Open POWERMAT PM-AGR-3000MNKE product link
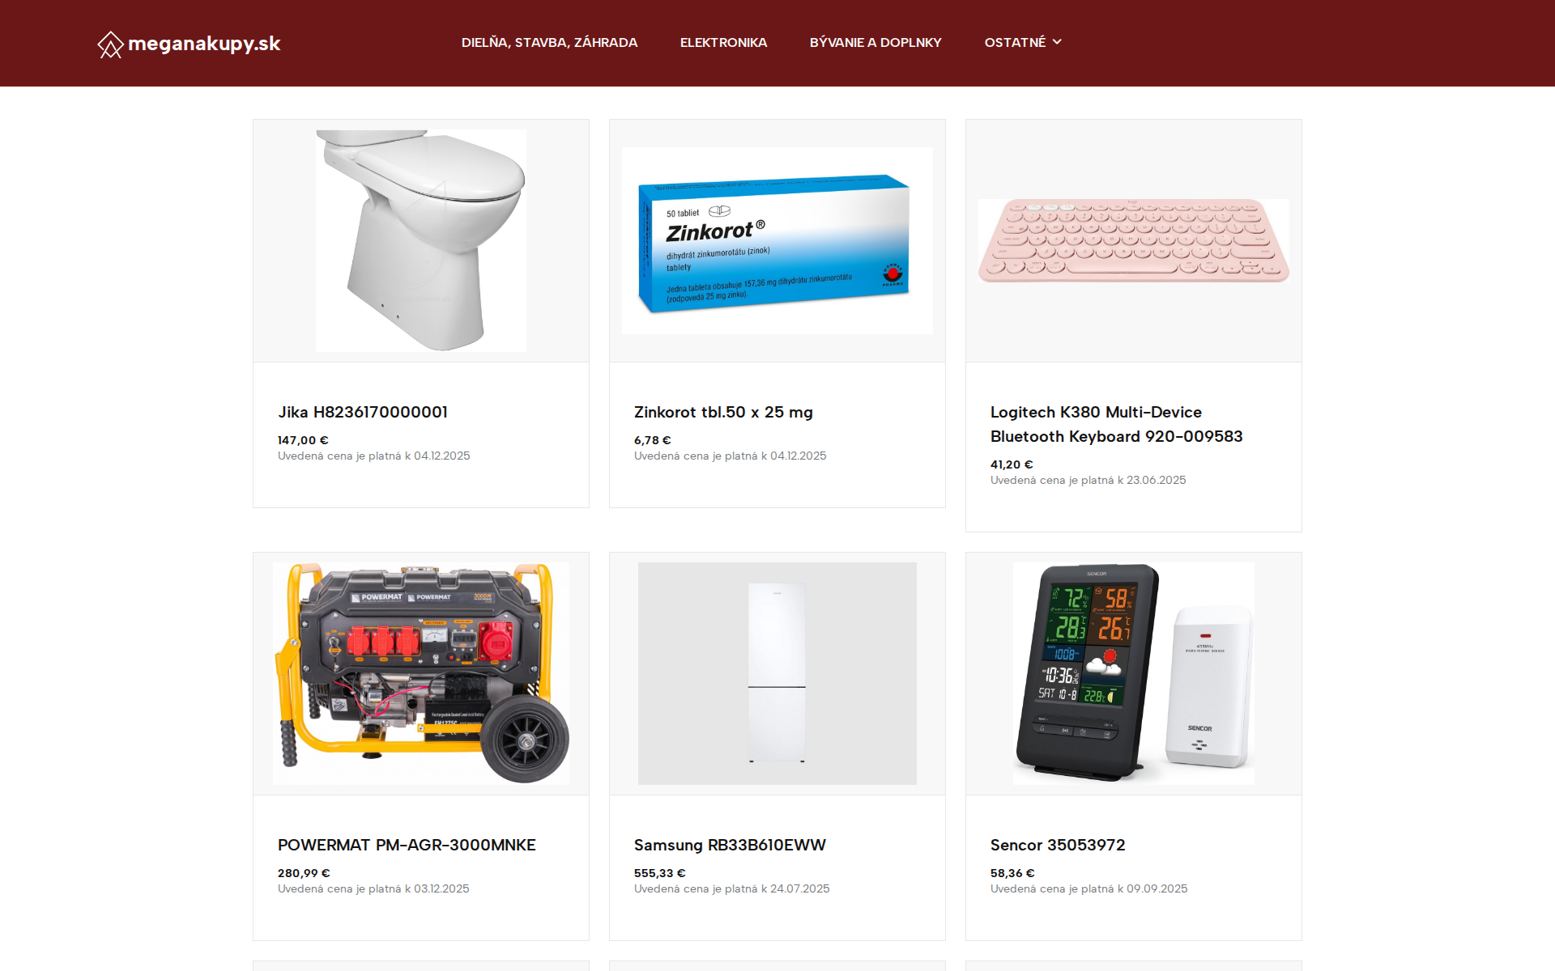 pos(407,845)
